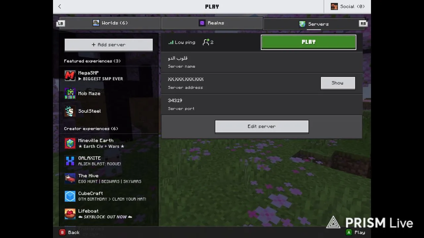
Task: Click the Arabic server name text
Action: coord(178,58)
